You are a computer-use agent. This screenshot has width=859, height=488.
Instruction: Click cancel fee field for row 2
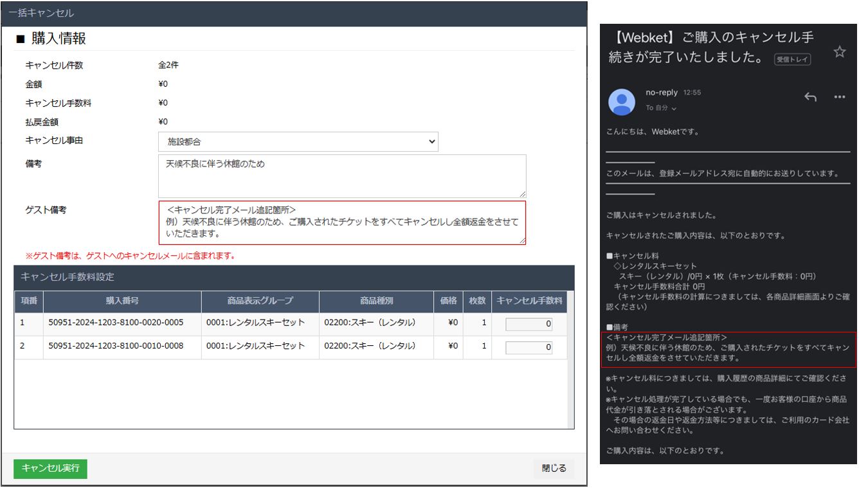(529, 347)
